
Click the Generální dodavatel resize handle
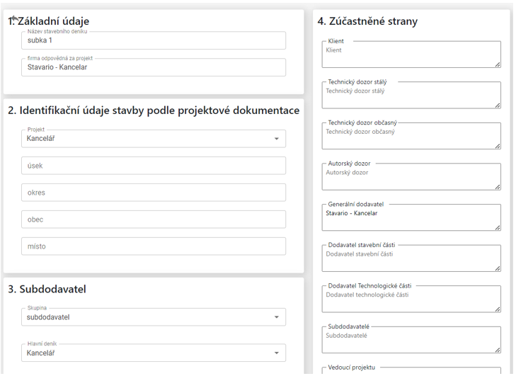point(498,228)
